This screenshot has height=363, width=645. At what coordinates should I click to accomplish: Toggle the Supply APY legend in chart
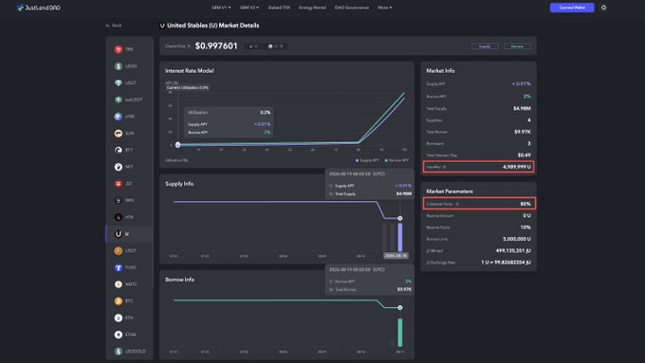click(367, 160)
